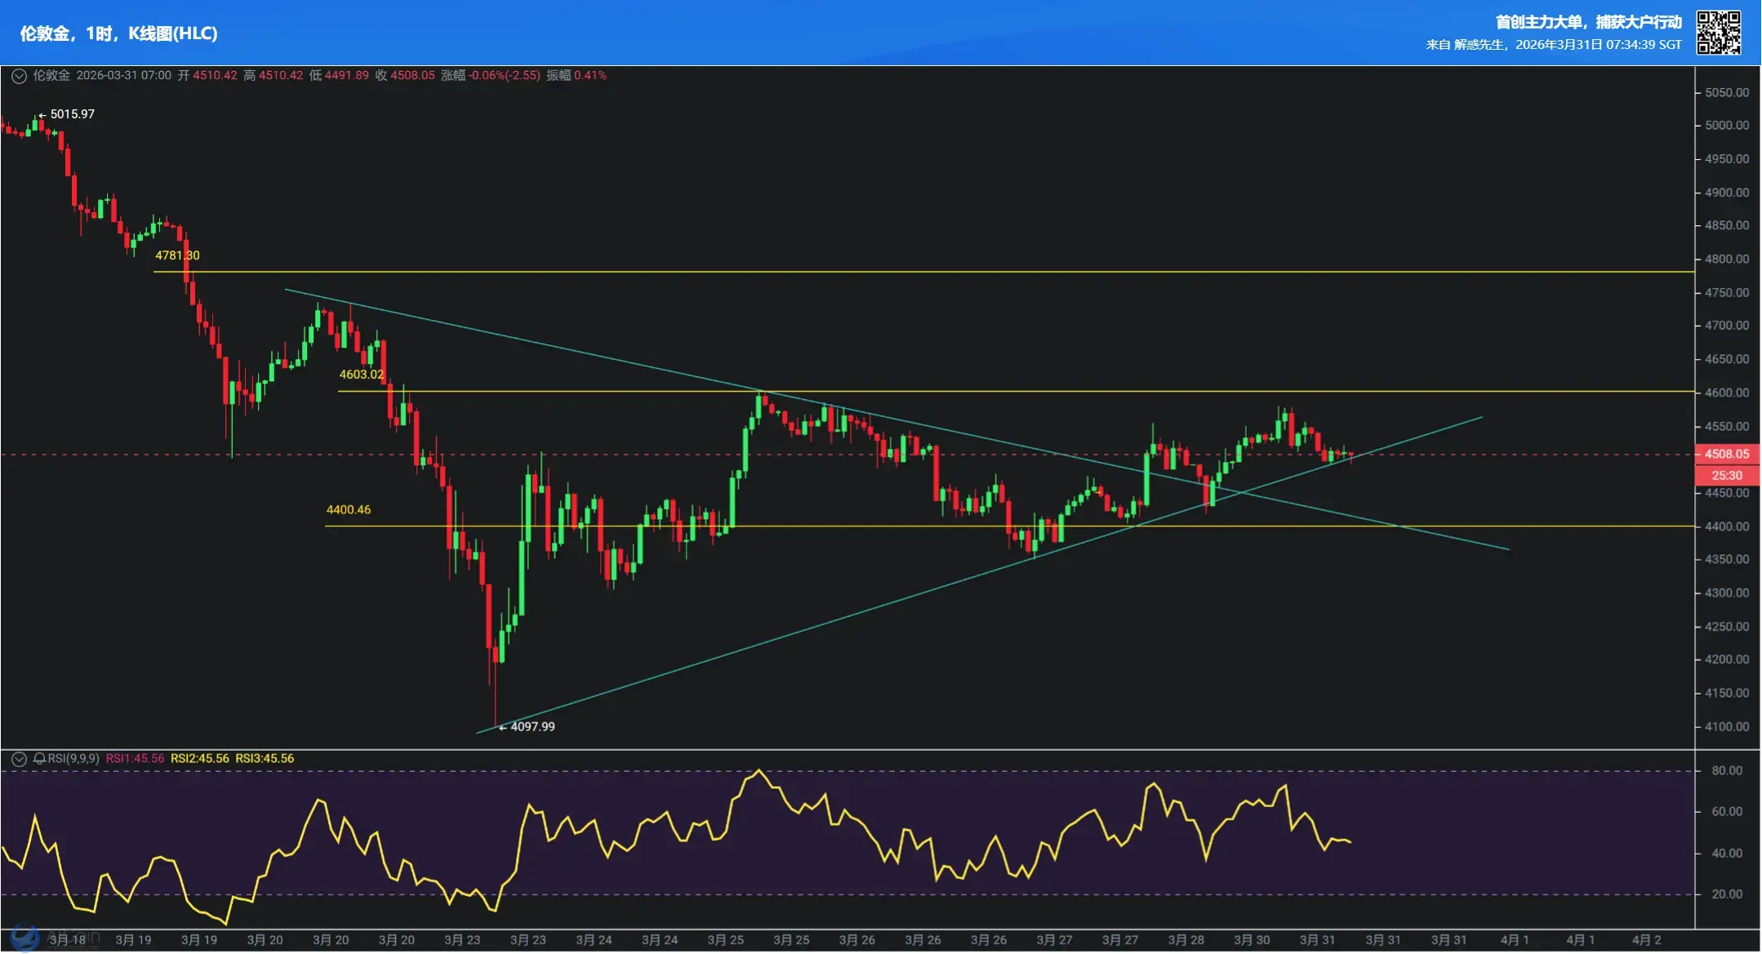Screen dimensions: 1762x954
Task: Click the RSI(9,9,9) indicator label
Action: point(73,759)
